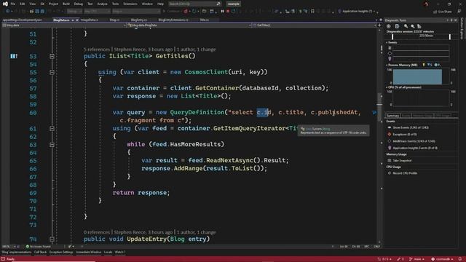Open the blog.data project dropdown
Screen dimensions: 466x262
click(x=64, y=25)
